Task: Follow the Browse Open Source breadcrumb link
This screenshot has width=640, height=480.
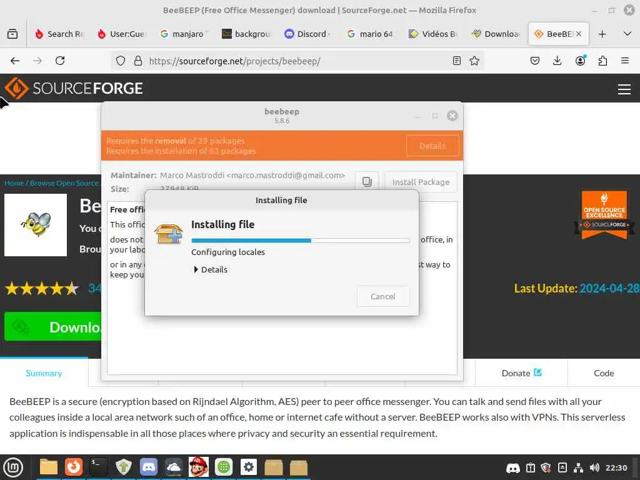Action: pyautogui.click(x=64, y=183)
